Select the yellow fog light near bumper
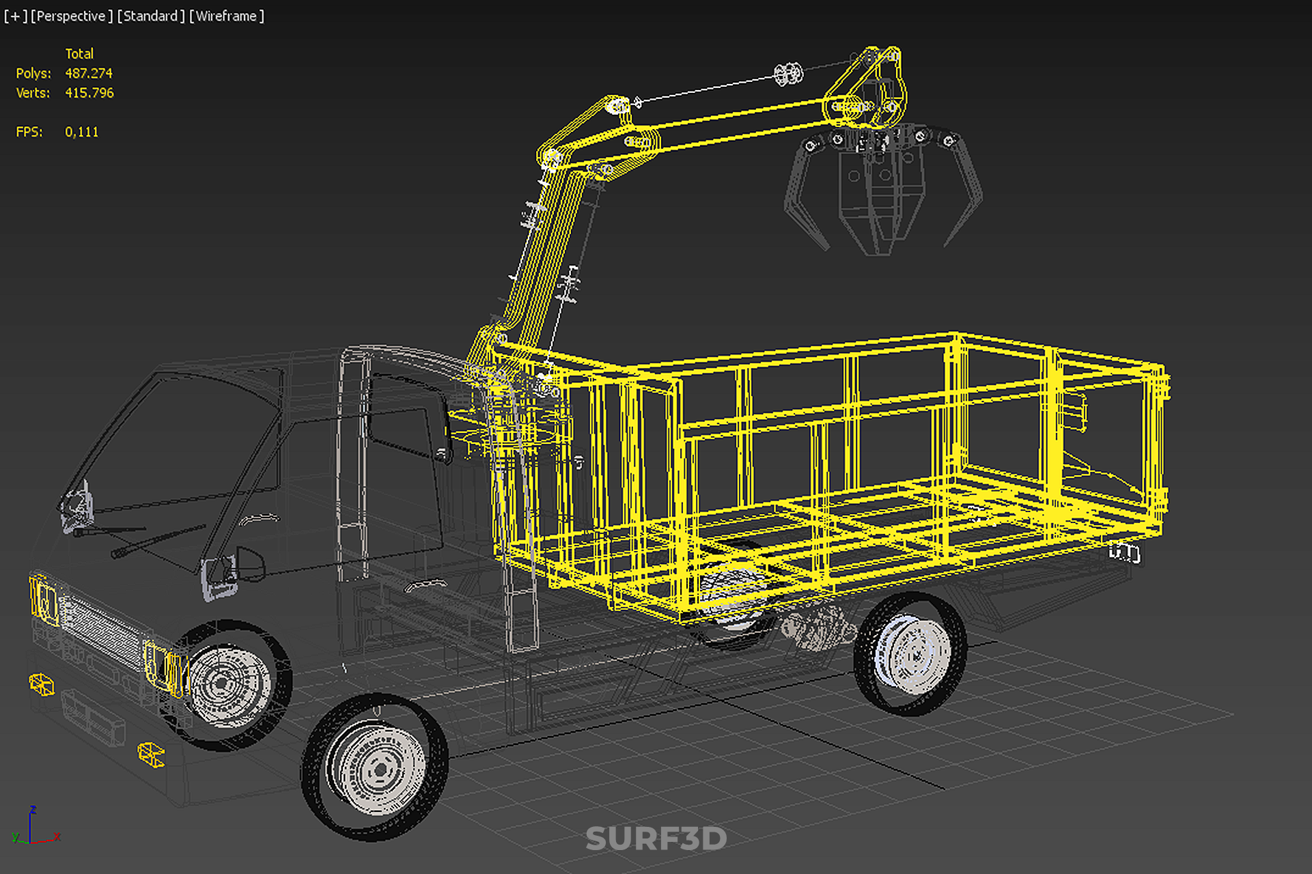This screenshot has height=874, width=1312. [x=151, y=755]
